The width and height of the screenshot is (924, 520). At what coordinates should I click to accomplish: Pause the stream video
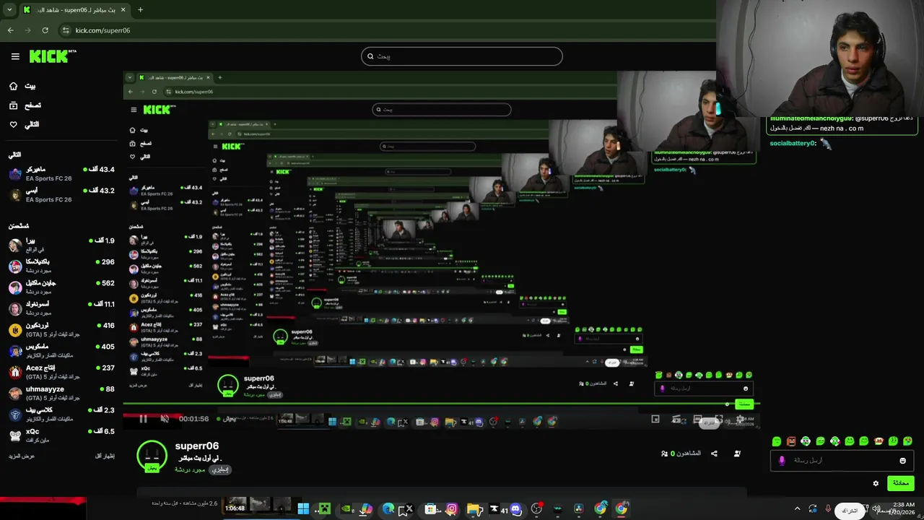[x=143, y=419]
